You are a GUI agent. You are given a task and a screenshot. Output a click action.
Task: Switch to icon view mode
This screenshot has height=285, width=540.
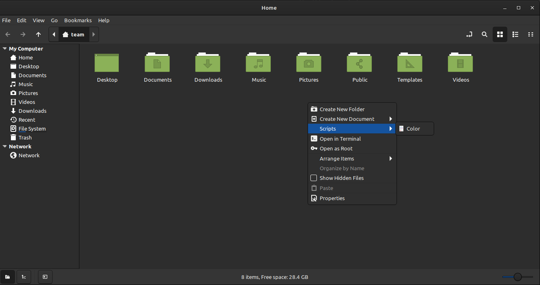click(500, 34)
